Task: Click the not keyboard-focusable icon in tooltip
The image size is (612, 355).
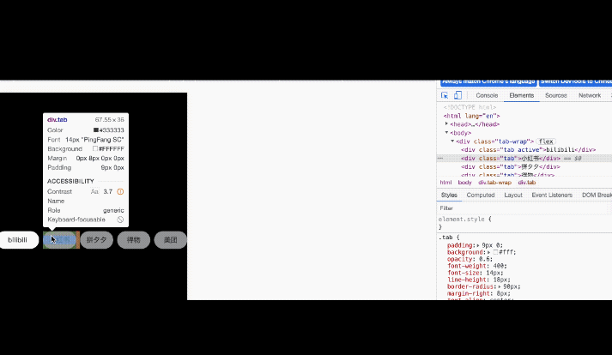Action: (120, 220)
